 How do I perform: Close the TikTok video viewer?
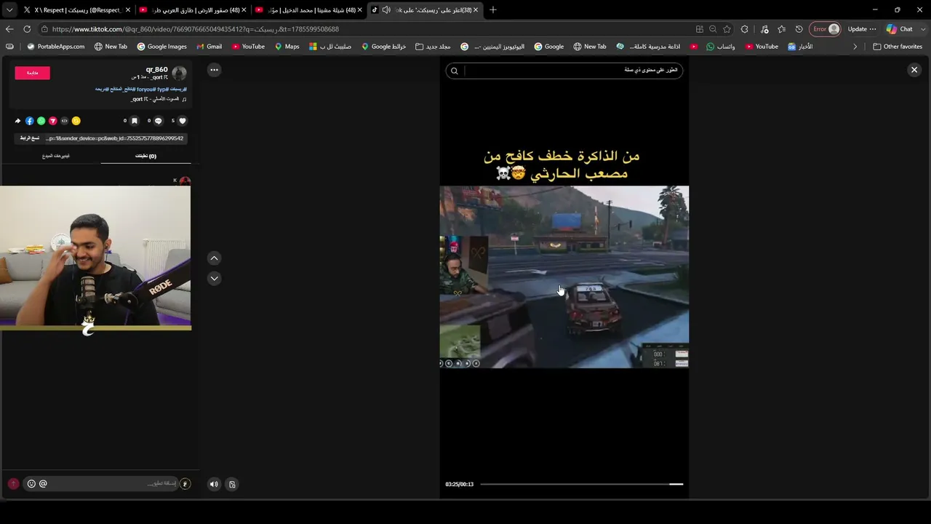click(914, 70)
